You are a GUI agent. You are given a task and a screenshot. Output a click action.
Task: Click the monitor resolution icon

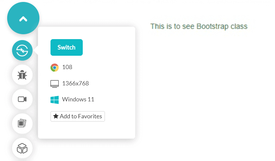(x=54, y=84)
